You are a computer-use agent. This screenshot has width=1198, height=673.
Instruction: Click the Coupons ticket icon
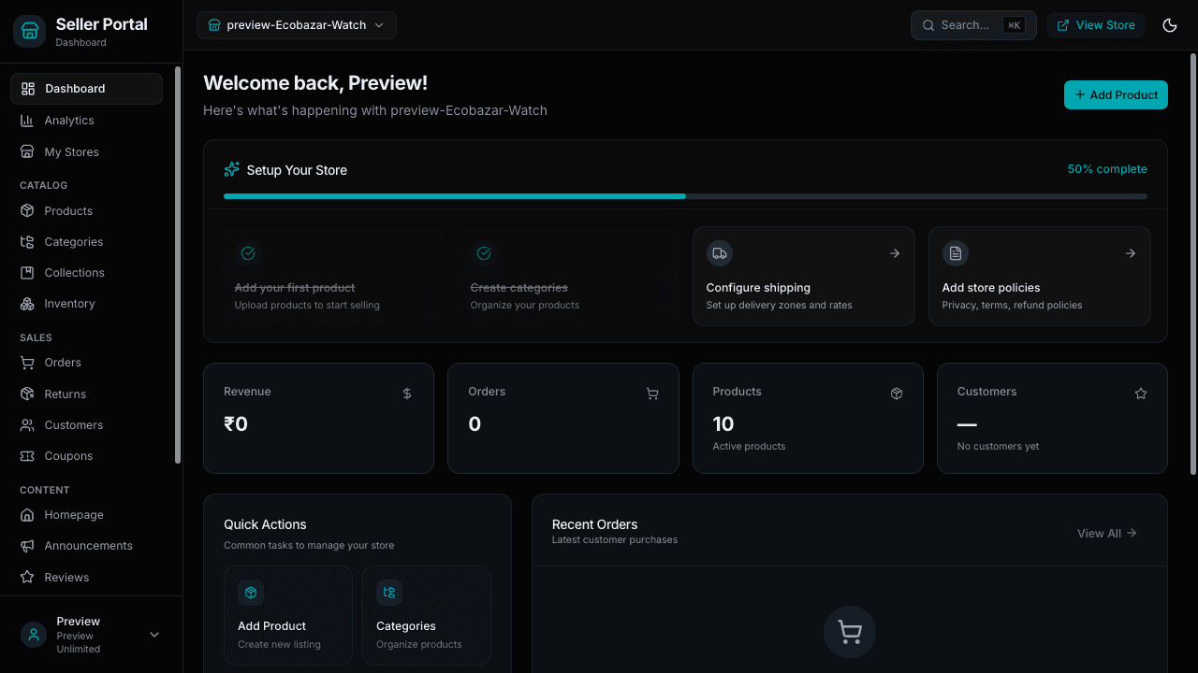pyautogui.click(x=27, y=456)
